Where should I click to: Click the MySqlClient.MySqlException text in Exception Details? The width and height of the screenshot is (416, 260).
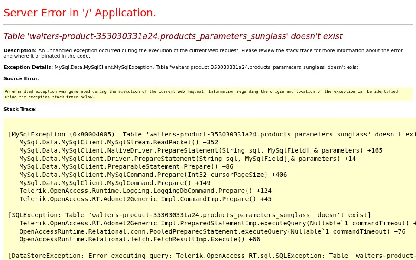click(104, 68)
